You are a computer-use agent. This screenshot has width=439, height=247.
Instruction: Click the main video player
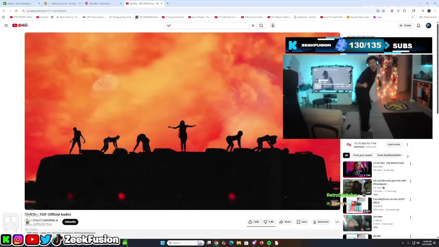pos(182,121)
